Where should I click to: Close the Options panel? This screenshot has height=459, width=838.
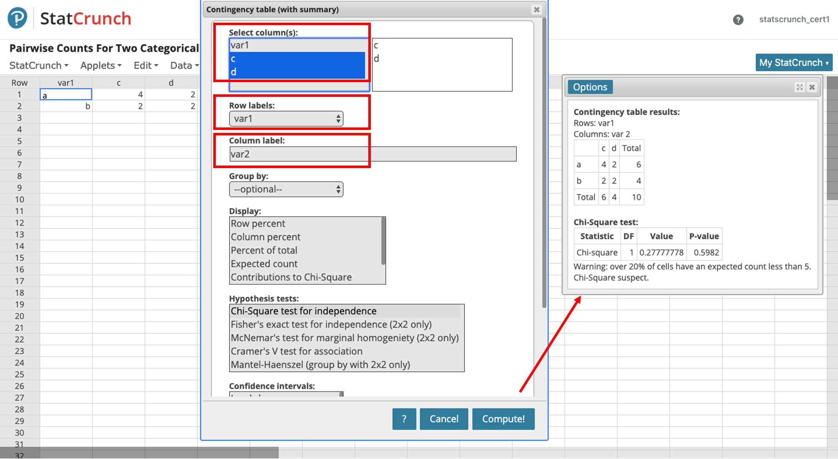coord(812,87)
